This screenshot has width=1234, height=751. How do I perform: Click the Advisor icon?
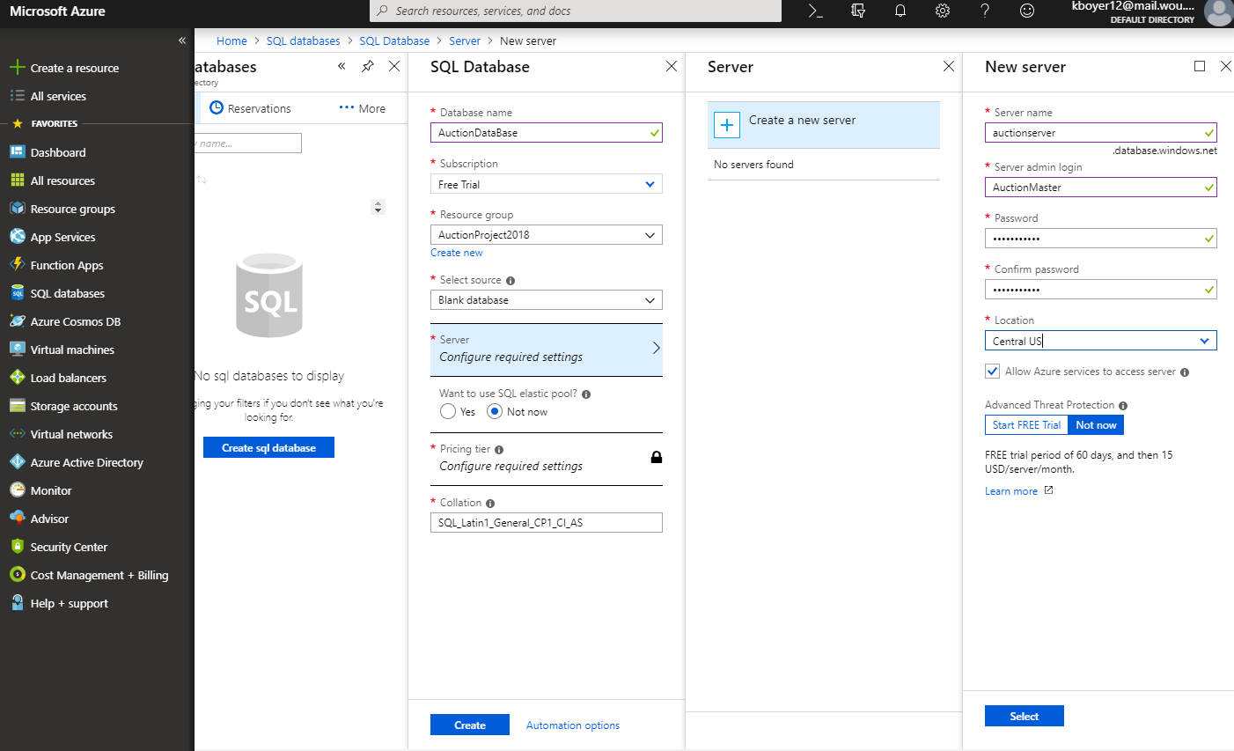point(17,518)
